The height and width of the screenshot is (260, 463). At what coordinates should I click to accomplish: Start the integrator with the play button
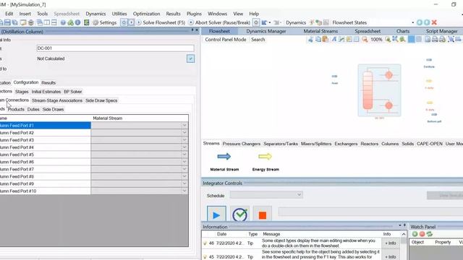216,214
